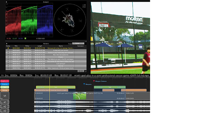
Task: Click the Markers panel settings icon
Action: [x=7, y=43]
